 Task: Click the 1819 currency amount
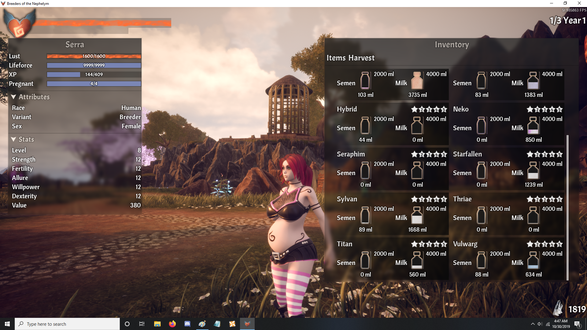pyautogui.click(x=577, y=309)
